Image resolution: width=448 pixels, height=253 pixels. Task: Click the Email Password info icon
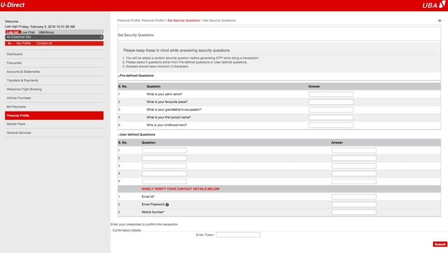click(x=167, y=205)
